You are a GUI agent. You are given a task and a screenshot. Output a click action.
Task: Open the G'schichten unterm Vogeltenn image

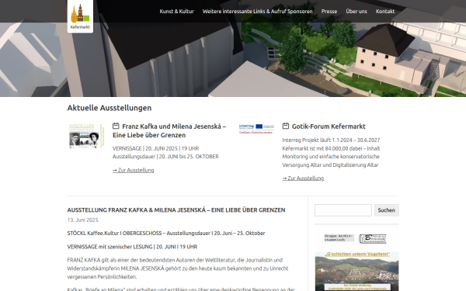356,271
